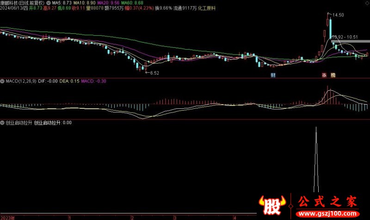Click the yellow marker icon right of 涨
Image resolution: width=370 pixels, height=220 pixels.
point(333,75)
